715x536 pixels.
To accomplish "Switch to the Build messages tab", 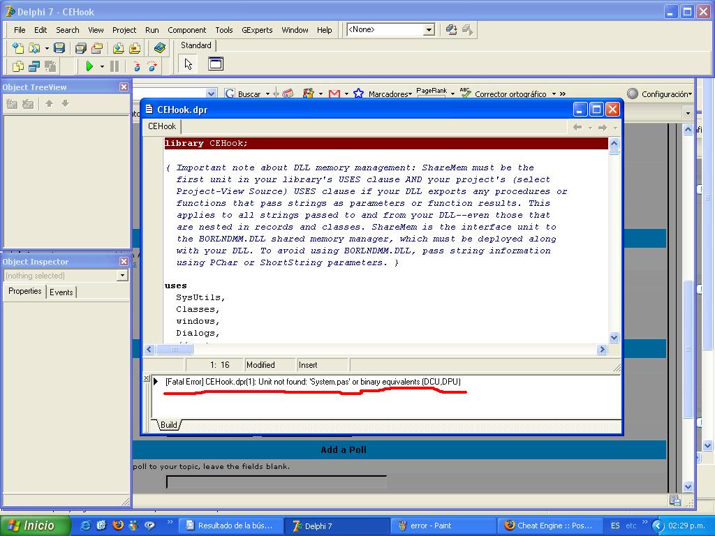I will coord(169,425).
